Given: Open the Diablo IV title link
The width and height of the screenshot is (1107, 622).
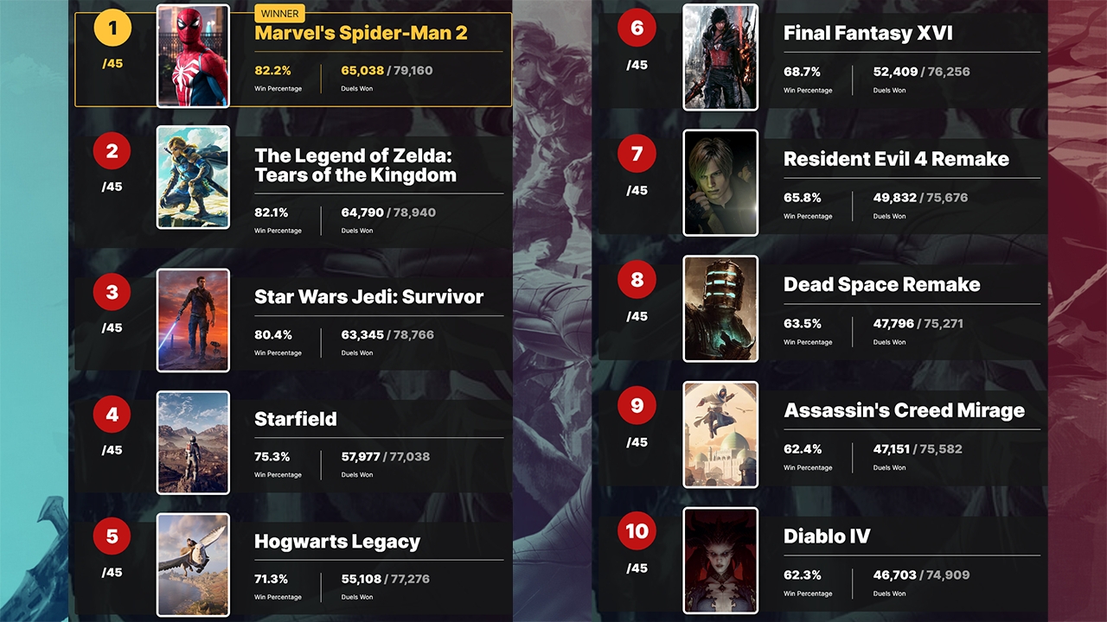Looking at the screenshot, I should click(827, 536).
